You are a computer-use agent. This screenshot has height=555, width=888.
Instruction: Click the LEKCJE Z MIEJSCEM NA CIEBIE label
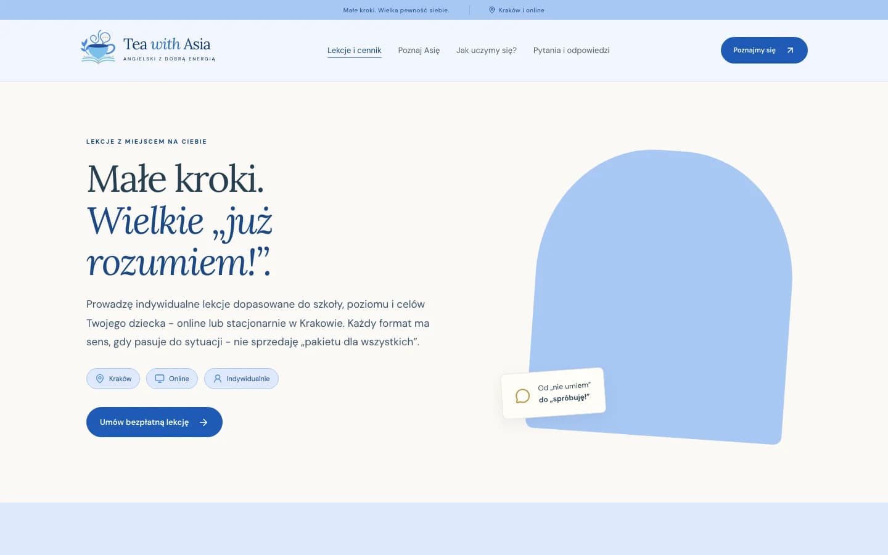coord(147,142)
